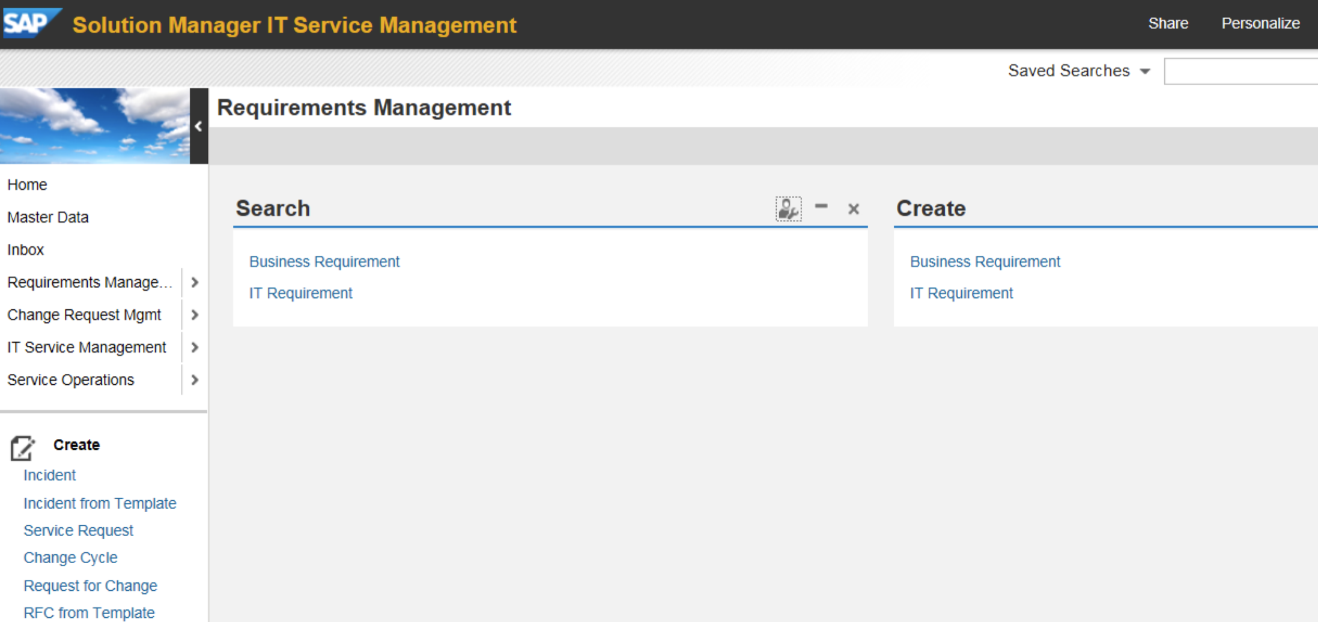Minimize the Search panel
This screenshot has width=1318, height=622.
coord(821,207)
